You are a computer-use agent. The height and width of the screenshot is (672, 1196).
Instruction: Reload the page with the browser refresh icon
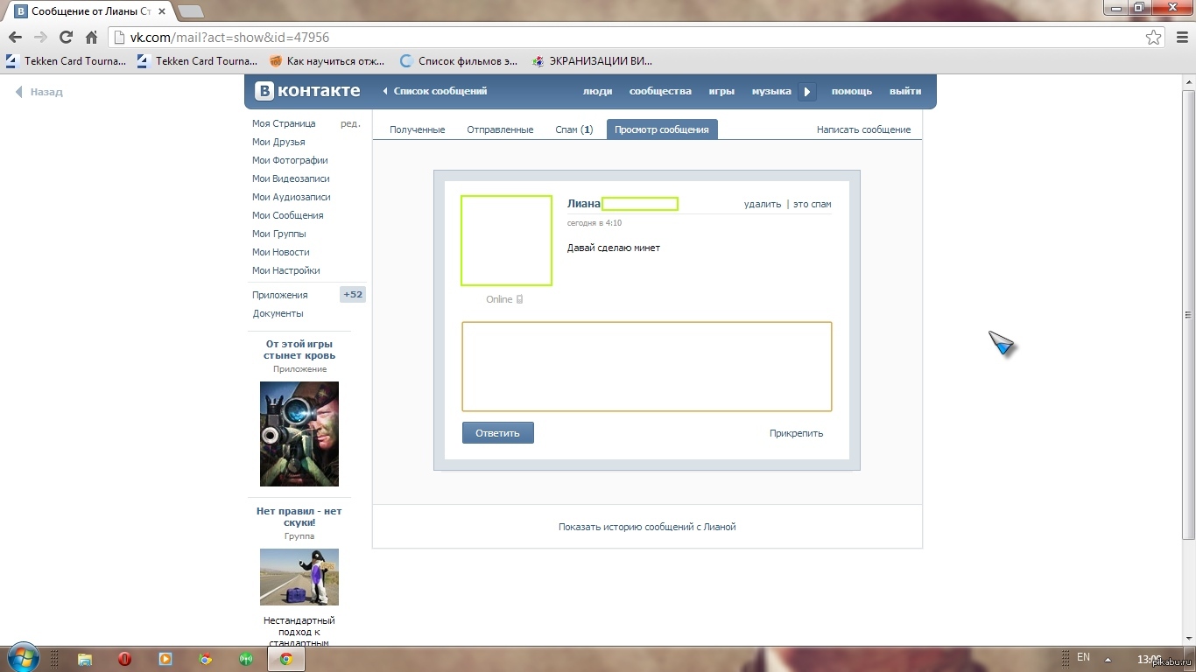click(x=66, y=38)
